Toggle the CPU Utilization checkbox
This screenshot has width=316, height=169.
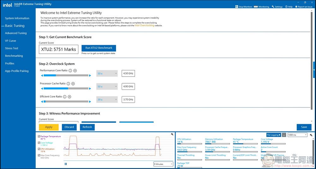[x=39, y=149]
